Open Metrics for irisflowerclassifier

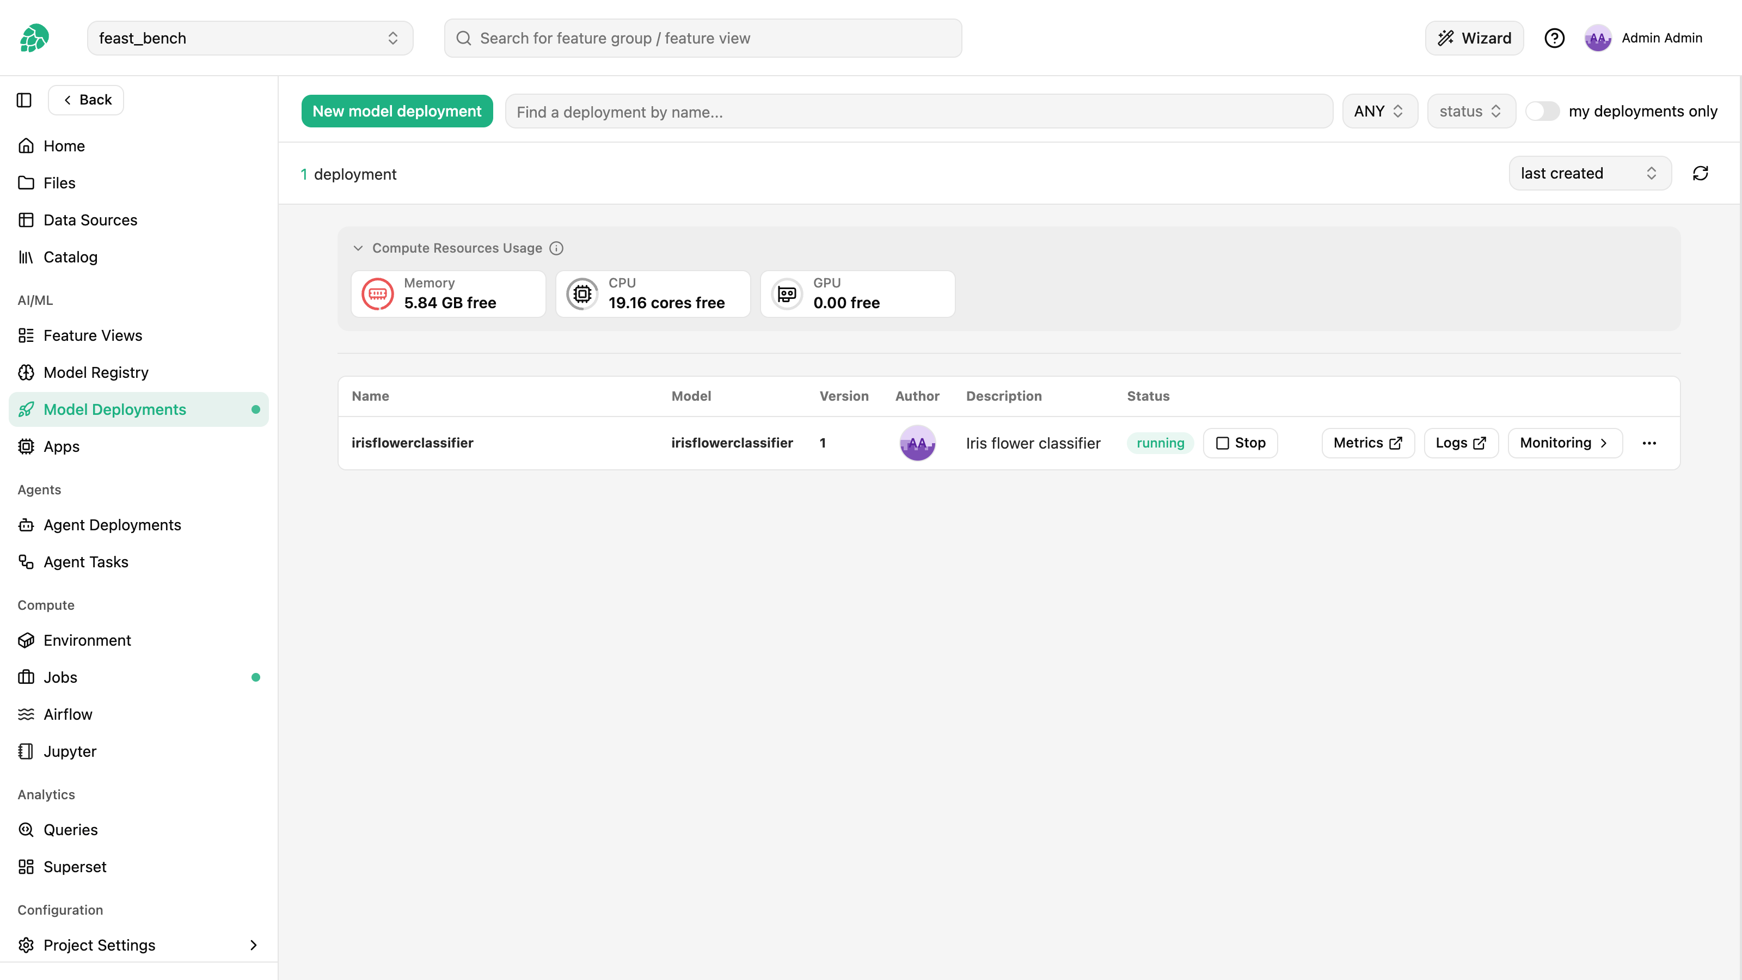point(1368,443)
